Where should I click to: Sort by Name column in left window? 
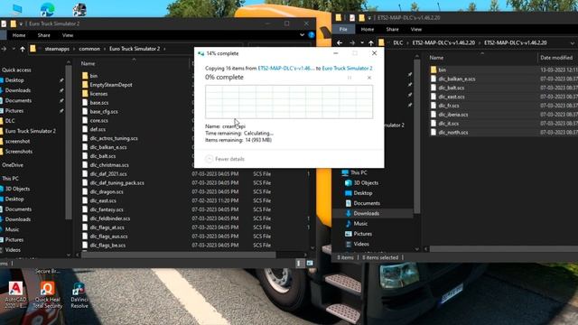89,63
